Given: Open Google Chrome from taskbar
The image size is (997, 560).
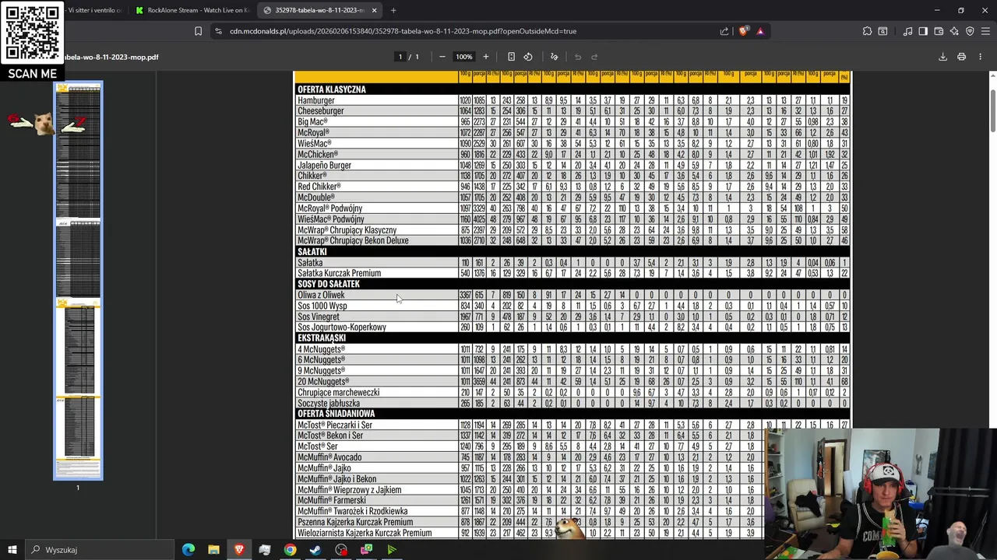Looking at the screenshot, I should point(290,550).
